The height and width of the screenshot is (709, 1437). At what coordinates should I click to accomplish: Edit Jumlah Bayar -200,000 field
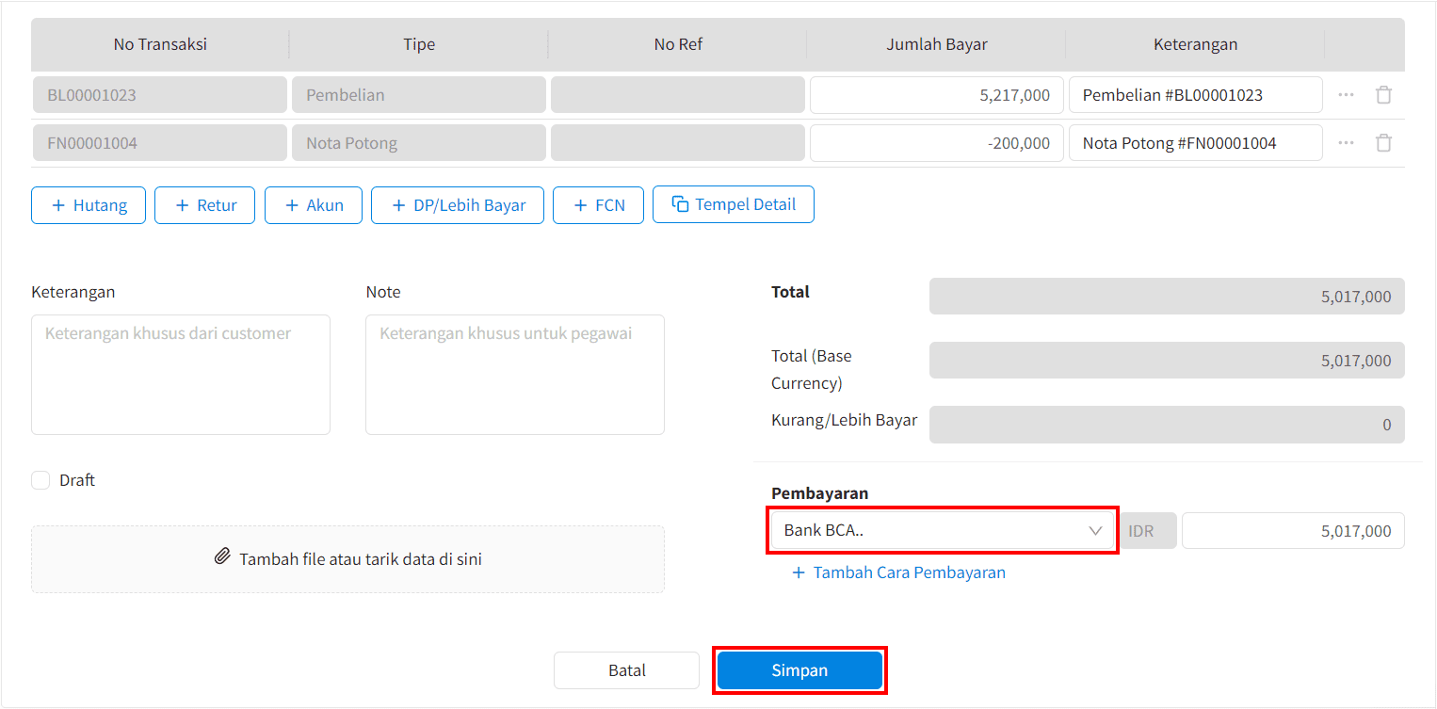pyautogui.click(x=937, y=143)
